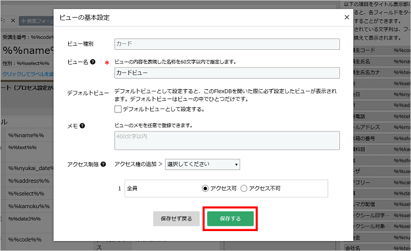Close the ビューの基本設定 dialog with X
This screenshot has width=411, height=251.
pyautogui.click(x=346, y=17)
